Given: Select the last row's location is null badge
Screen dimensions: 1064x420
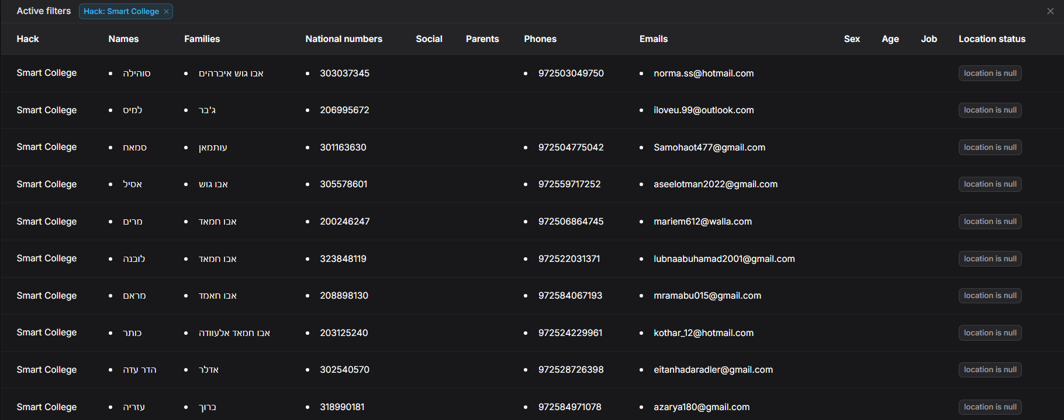Looking at the screenshot, I should point(990,407).
